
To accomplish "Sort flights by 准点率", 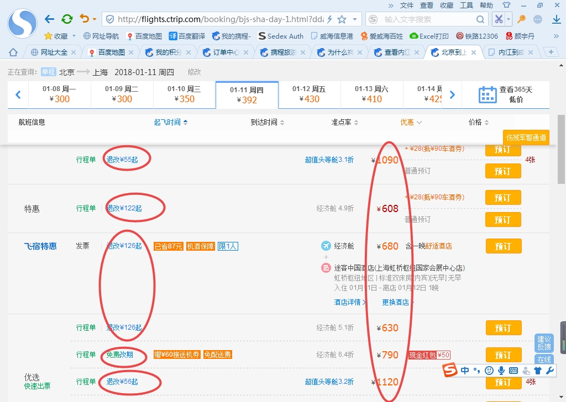I will tap(345, 122).
